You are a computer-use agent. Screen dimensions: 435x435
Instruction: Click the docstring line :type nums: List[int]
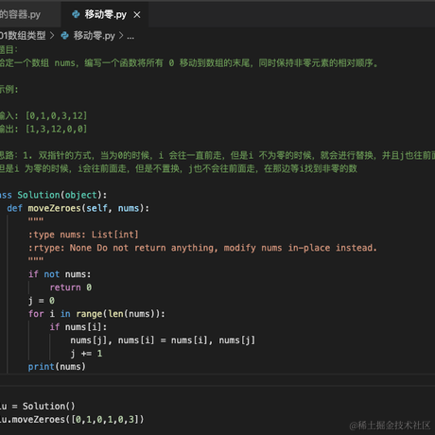click(83, 235)
